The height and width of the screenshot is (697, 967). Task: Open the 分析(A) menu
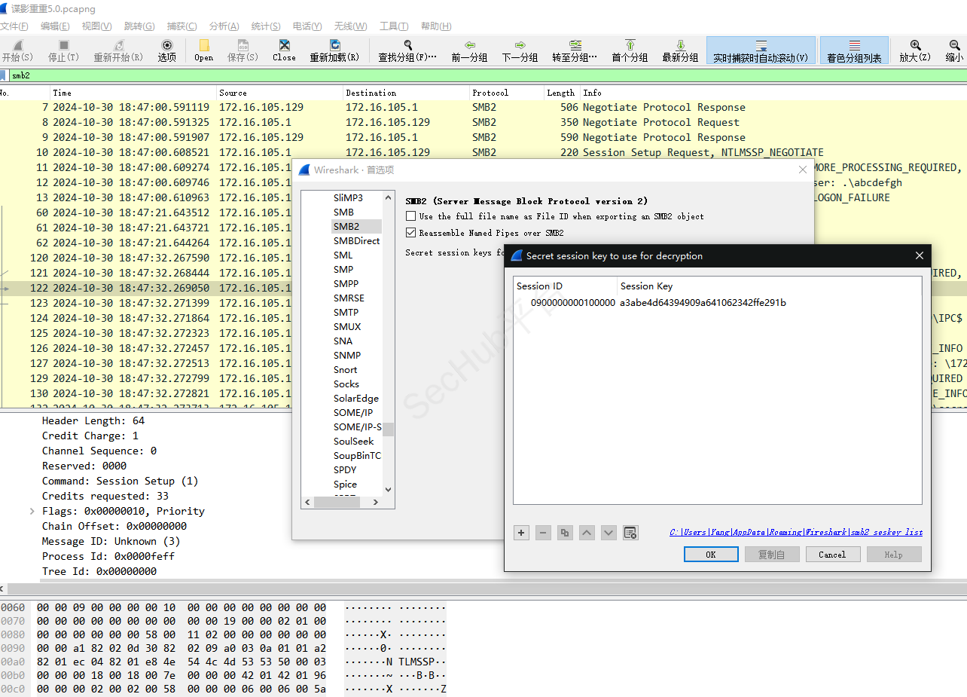click(224, 26)
